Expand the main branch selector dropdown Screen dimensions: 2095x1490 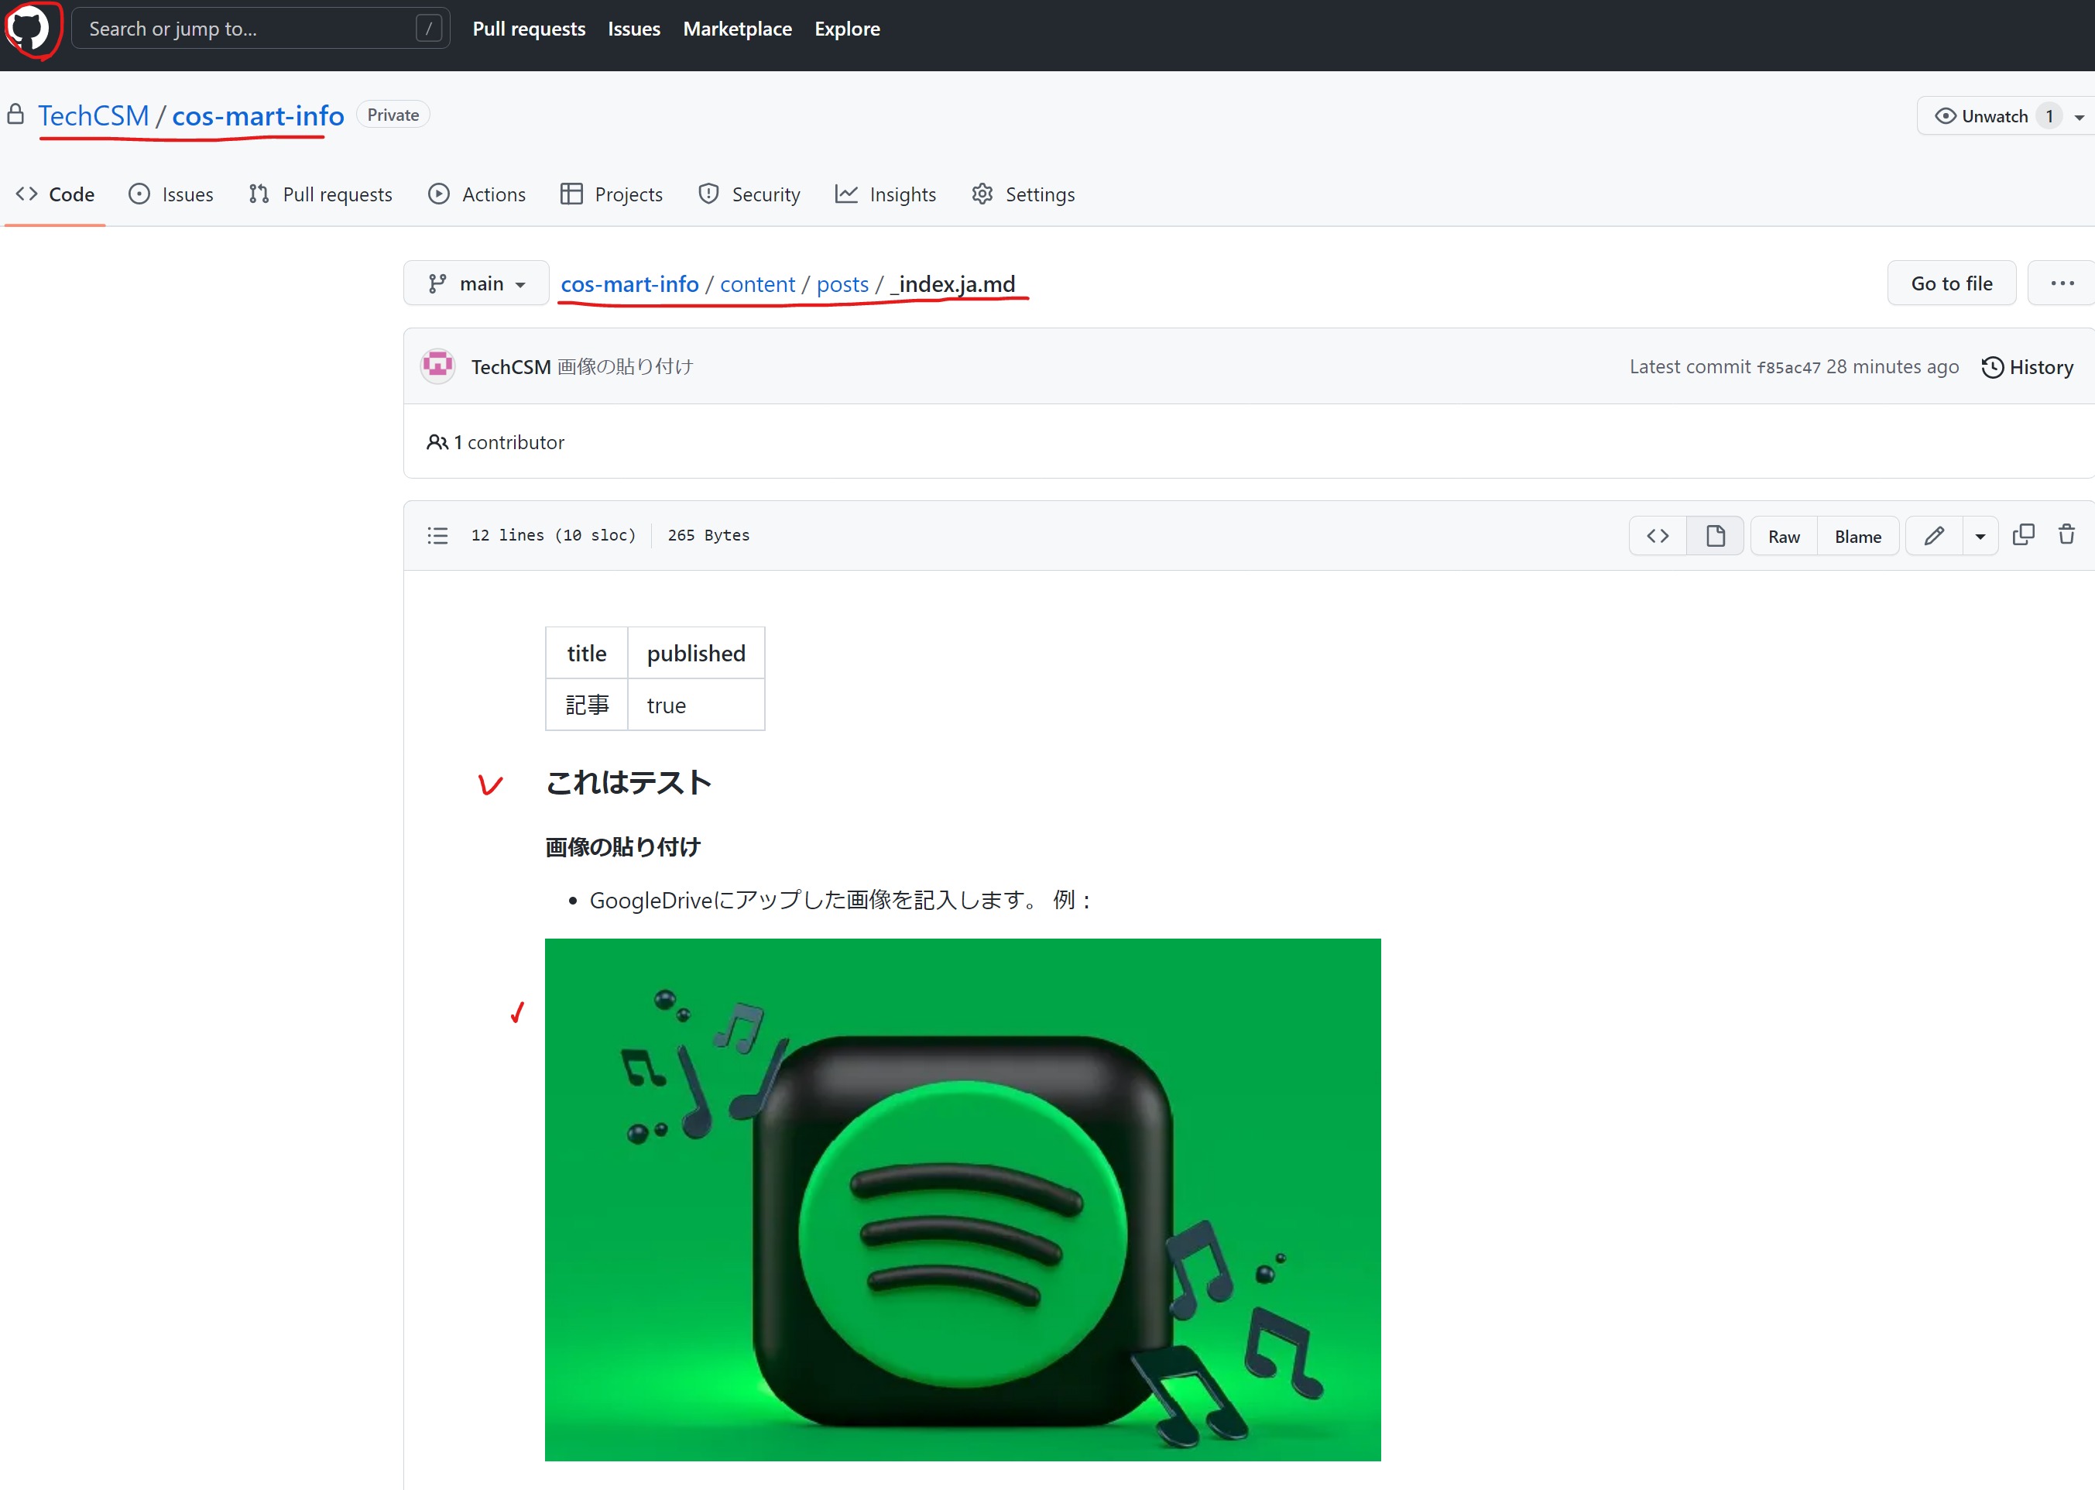(x=476, y=283)
